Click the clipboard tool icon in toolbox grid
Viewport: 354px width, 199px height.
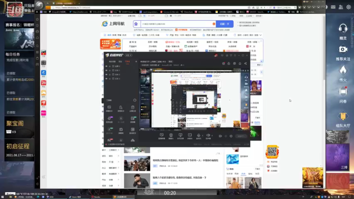(132, 107)
